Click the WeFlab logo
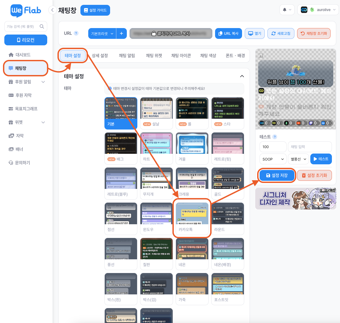 point(26,11)
